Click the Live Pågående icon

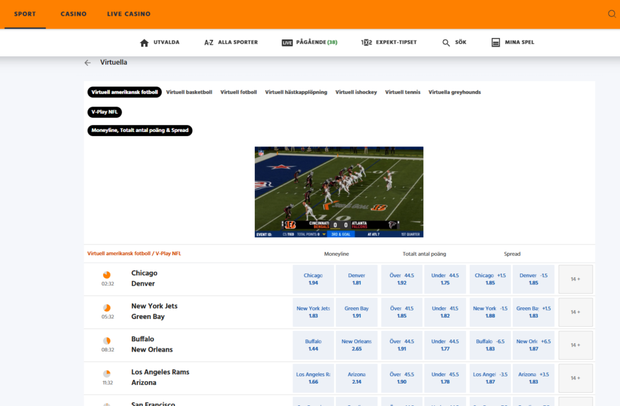point(287,42)
